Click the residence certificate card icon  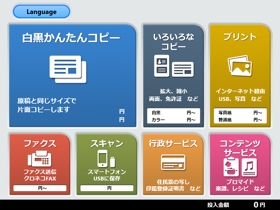(174, 163)
